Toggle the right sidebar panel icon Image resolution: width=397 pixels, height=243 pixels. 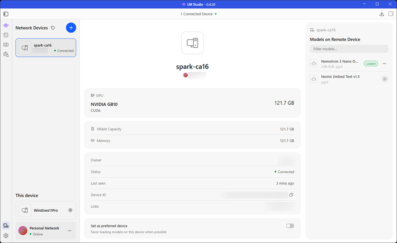click(x=391, y=14)
